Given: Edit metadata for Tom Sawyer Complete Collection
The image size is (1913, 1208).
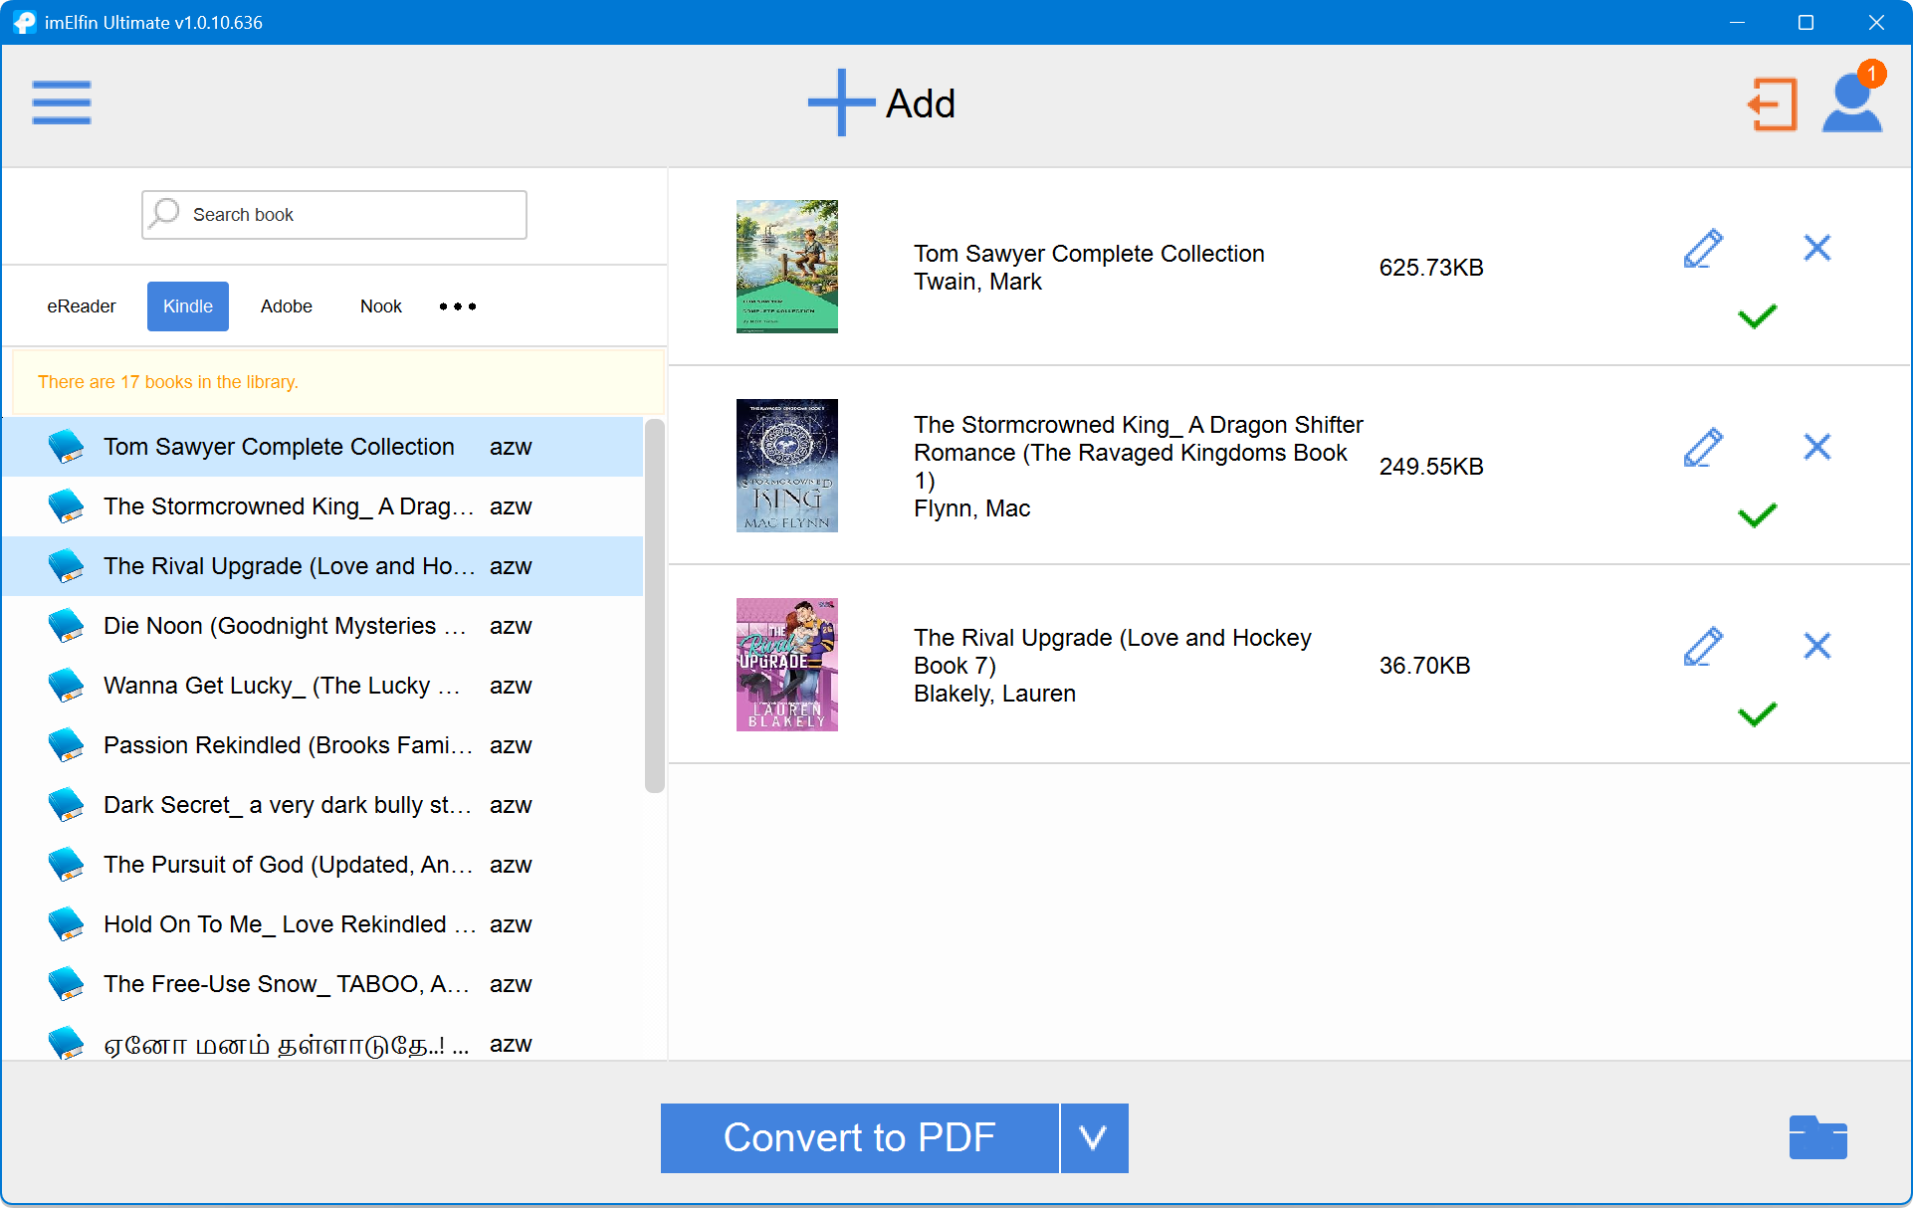Looking at the screenshot, I should (x=1703, y=248).
